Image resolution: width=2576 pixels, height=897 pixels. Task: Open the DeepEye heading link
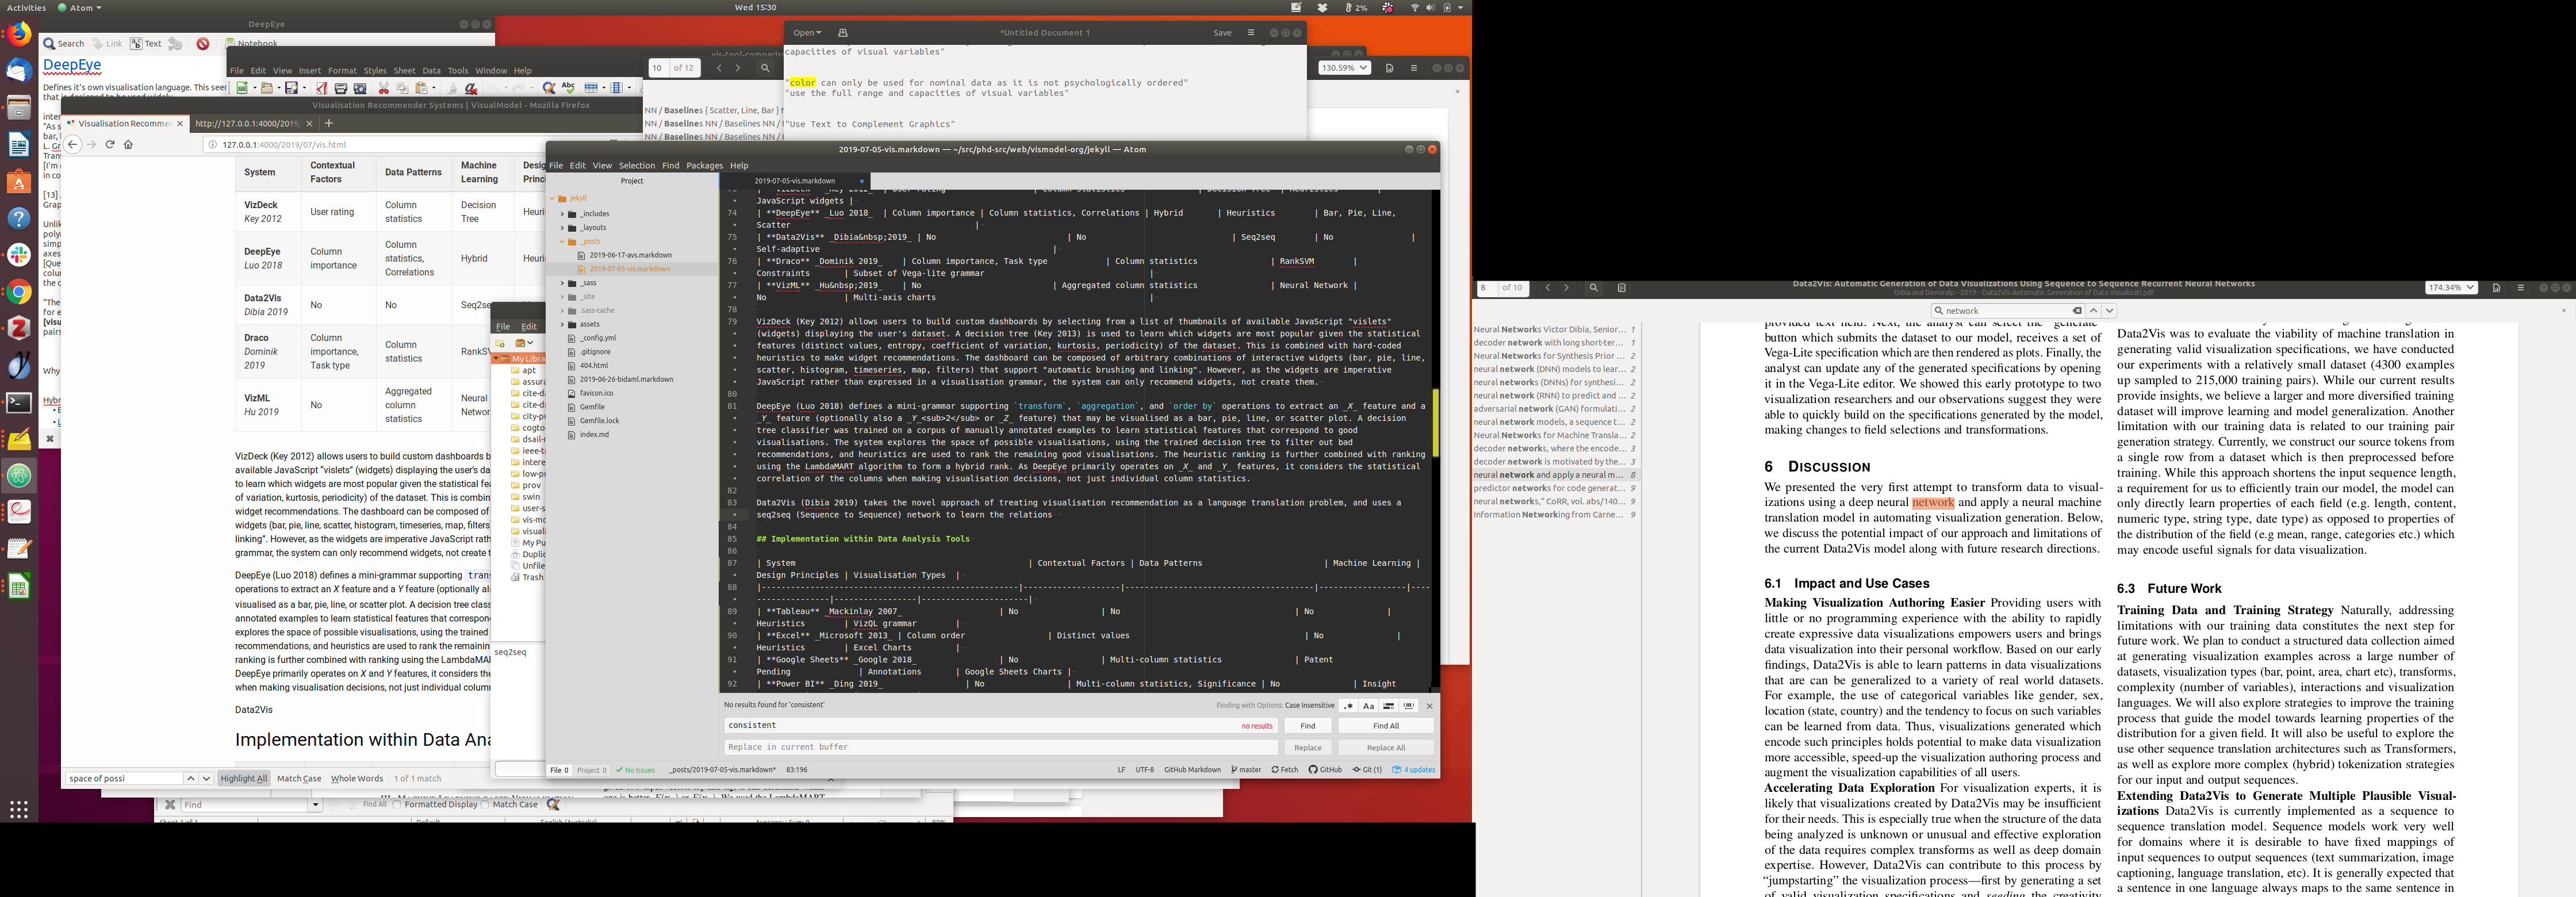[72, 65]
